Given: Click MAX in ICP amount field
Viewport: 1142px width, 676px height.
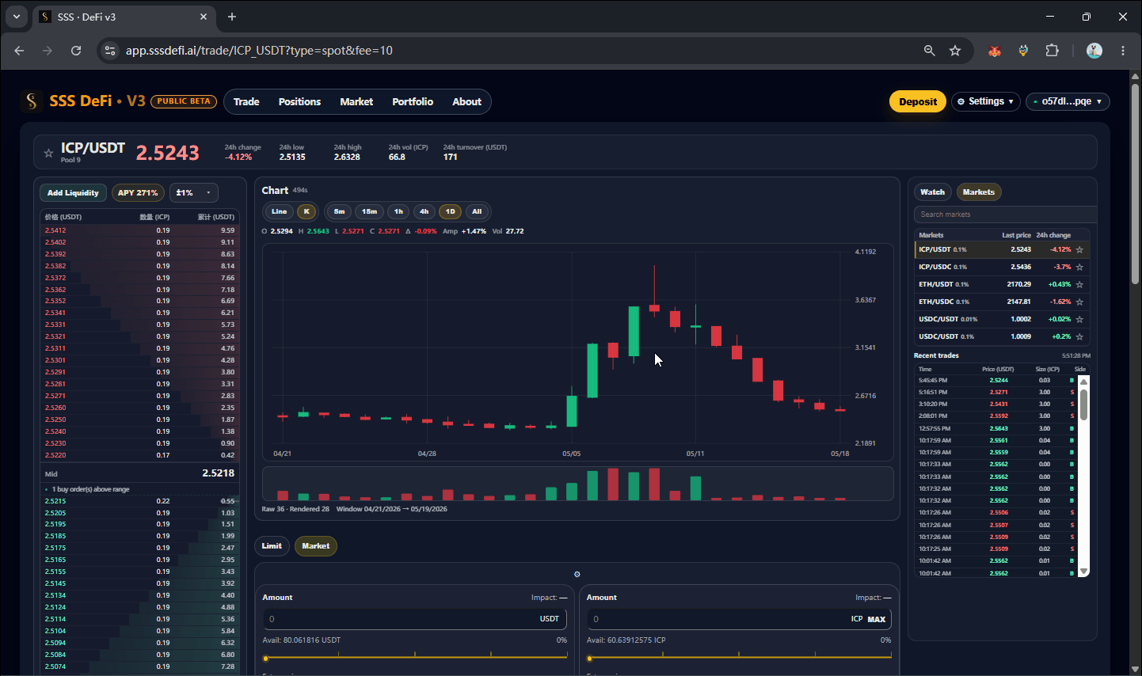Looking at the screenshot, I should coord(877,619).
